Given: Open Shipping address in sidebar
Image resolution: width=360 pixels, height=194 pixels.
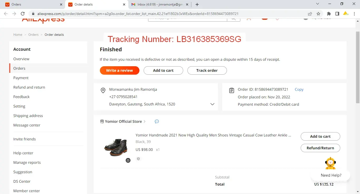Looking at the screenshot, I should click(28, 116).
